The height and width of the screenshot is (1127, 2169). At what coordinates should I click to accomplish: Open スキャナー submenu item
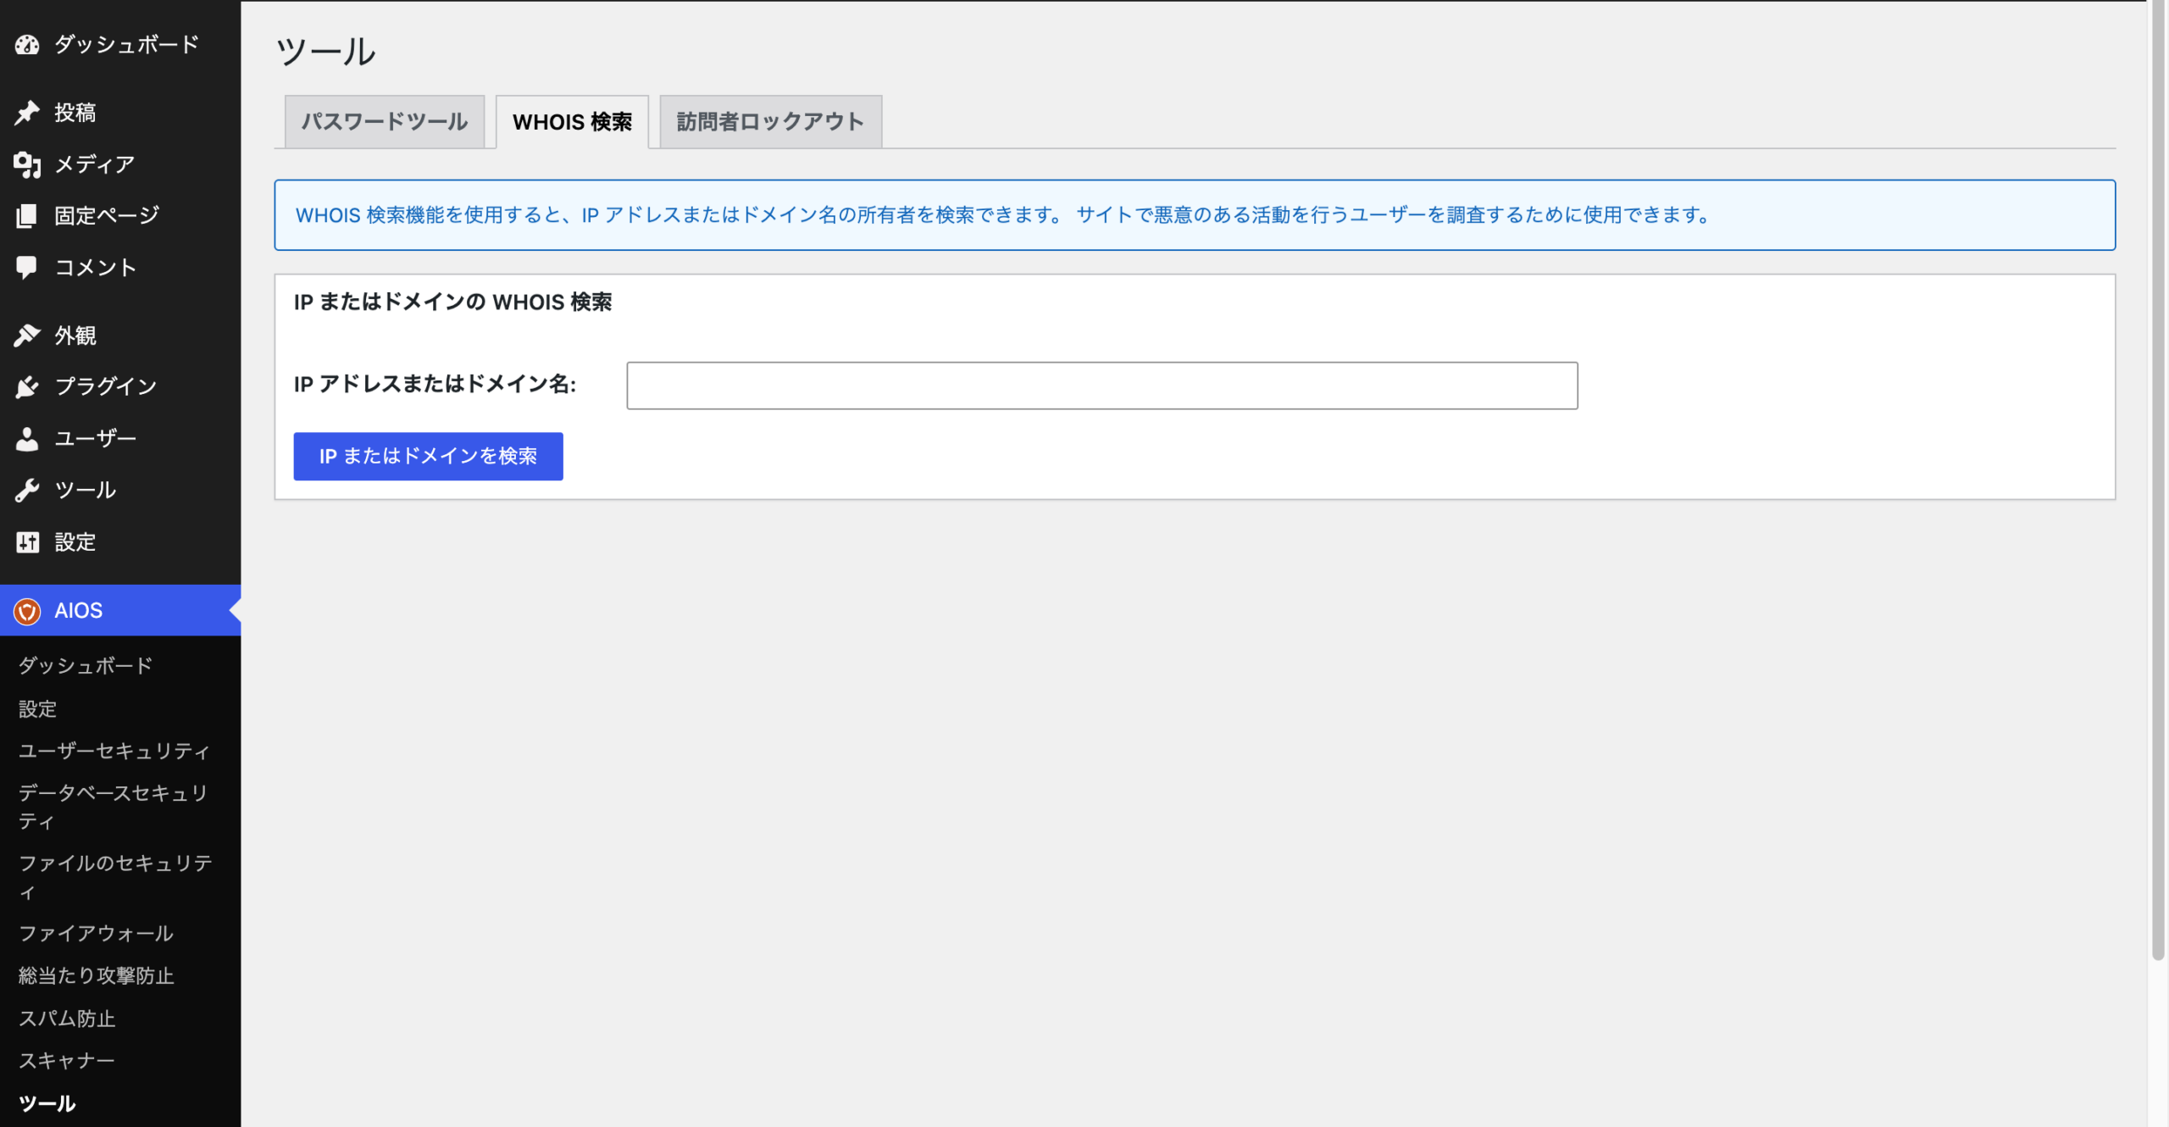tap(67, 1061)
